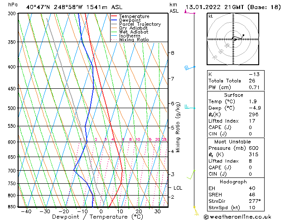Click the hodograph center crosshair

pyautogui.click(x=233, y=39)
